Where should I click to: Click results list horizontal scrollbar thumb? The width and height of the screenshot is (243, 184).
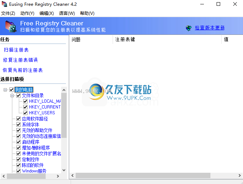(143, 176)
